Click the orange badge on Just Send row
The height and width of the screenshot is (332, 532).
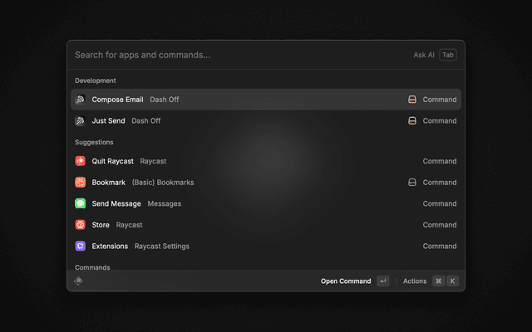pos(411,121)
